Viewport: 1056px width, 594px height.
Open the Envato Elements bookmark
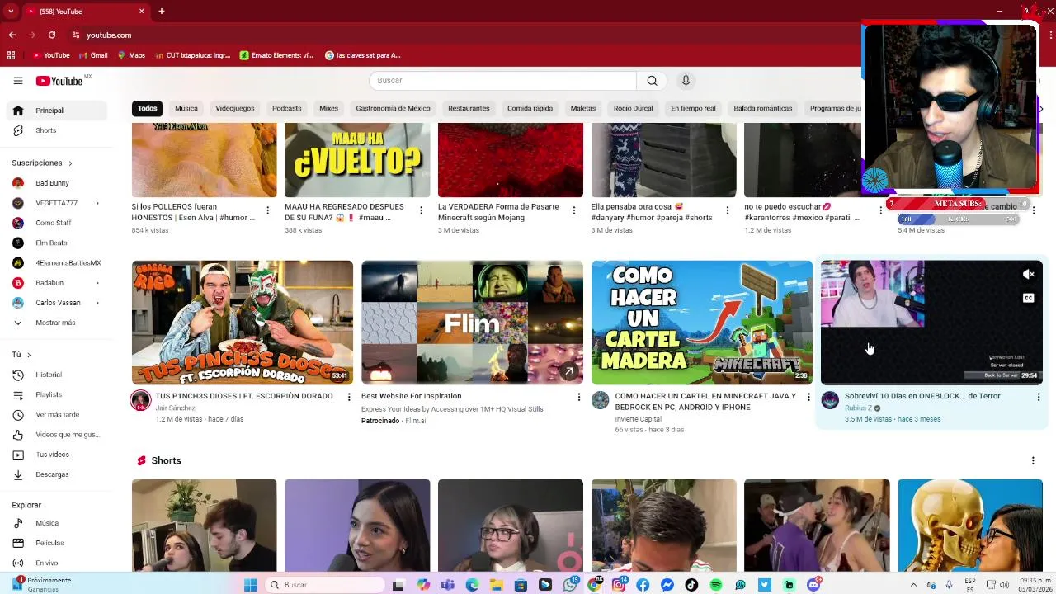(276, 55)
